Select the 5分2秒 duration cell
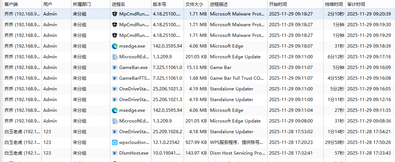The height and width of the screenshot is (162, 395). click(x=337, y=89)
